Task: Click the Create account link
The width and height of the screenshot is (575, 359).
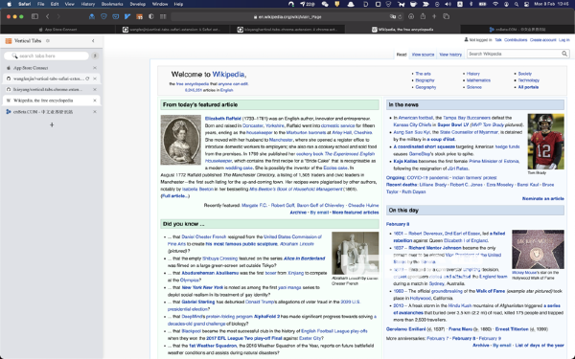Action: tap(542, 40)
